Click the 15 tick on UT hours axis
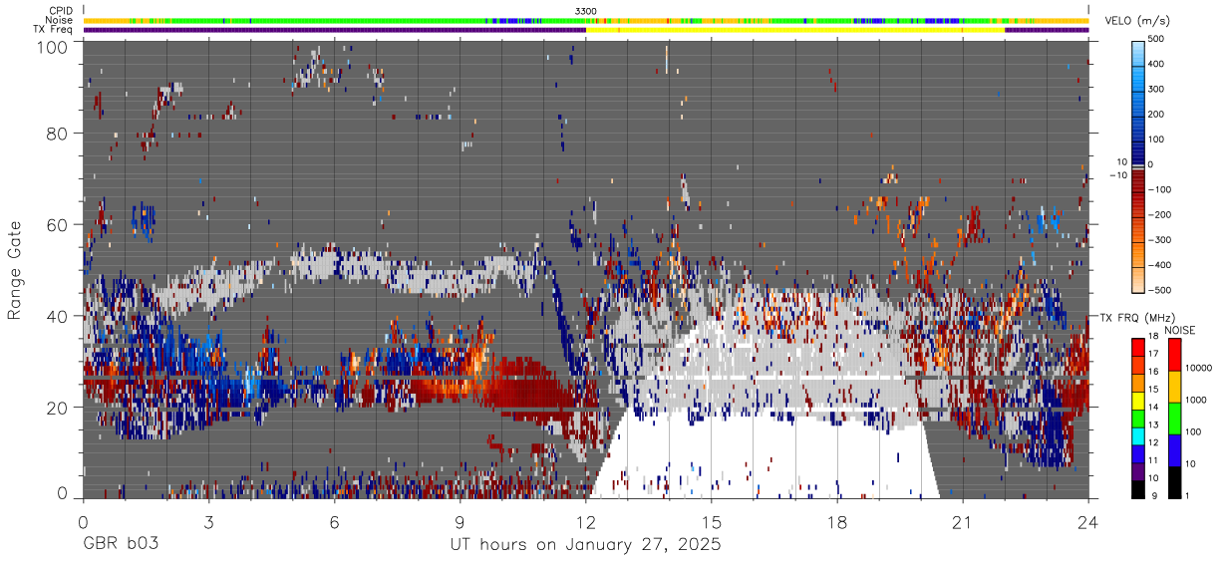Image resolution: width=1224 pixels, height=565 pixels. click(711, 522)
